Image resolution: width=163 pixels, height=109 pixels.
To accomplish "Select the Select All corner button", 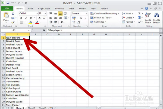I will [x=3, y=34].
